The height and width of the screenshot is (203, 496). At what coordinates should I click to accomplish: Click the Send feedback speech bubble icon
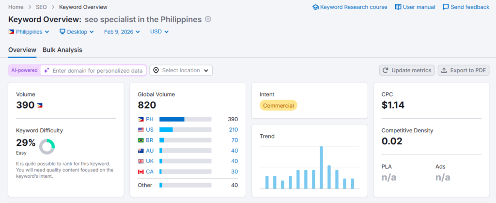[446, 7]
